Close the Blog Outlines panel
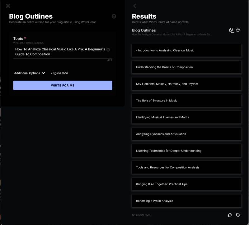The height and width of the screenshot is (225, 249). coord(8,6)
